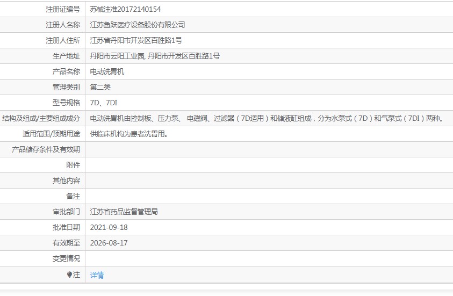Screen dimensions: 453x296
Task: Click registration number 苏械注准20172140154
Action: (125, 9)
